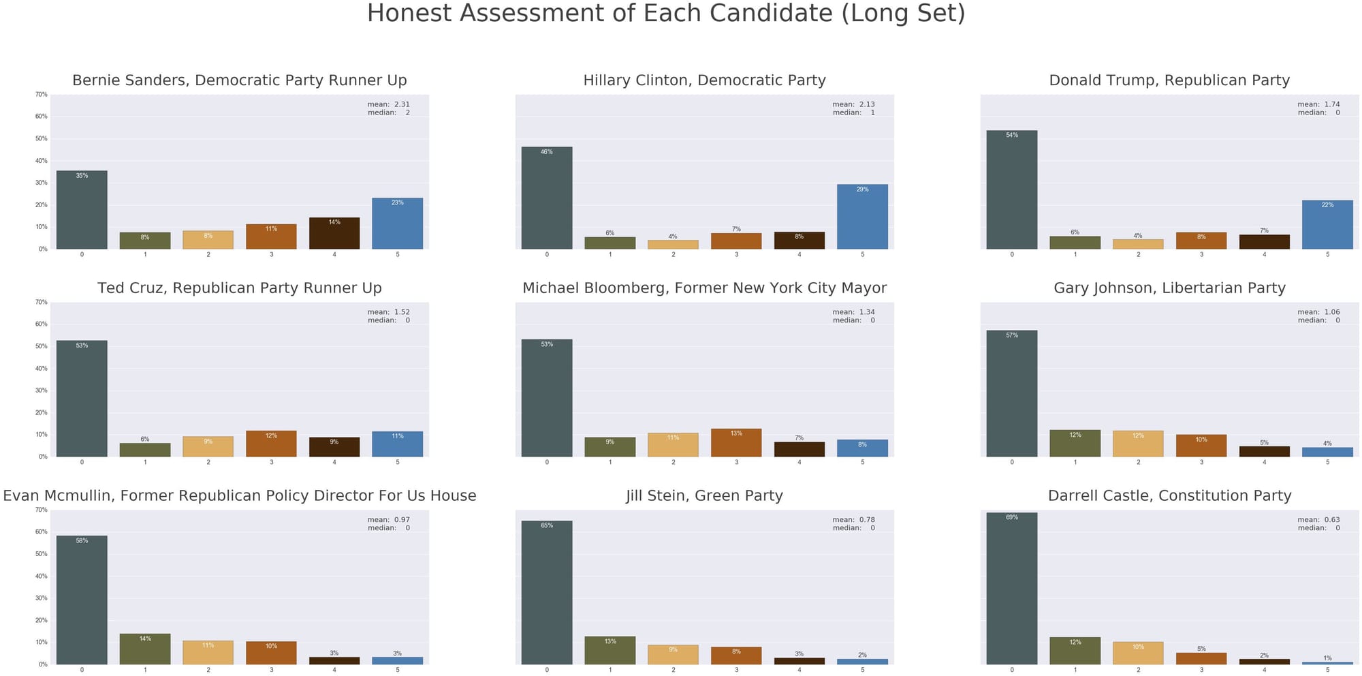The image size is (1362, 676).
Task: Click the Hillary Clinton, Democratic Party title
Action: point(704,80)
